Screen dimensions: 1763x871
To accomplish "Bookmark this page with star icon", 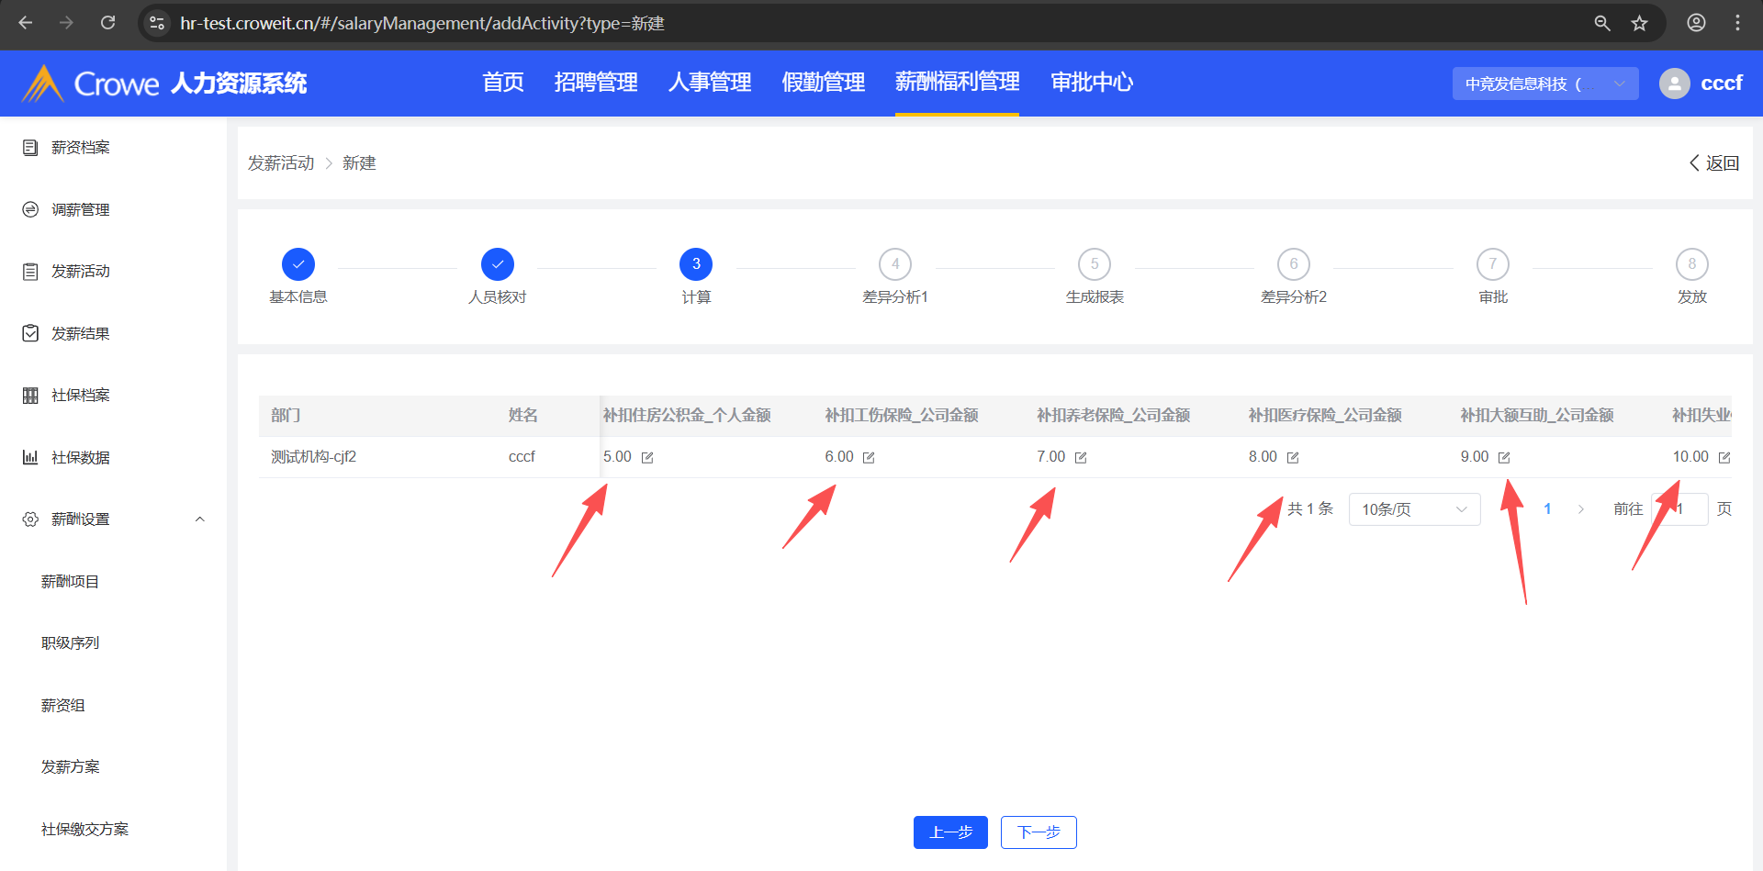I will click(1639, 23).
